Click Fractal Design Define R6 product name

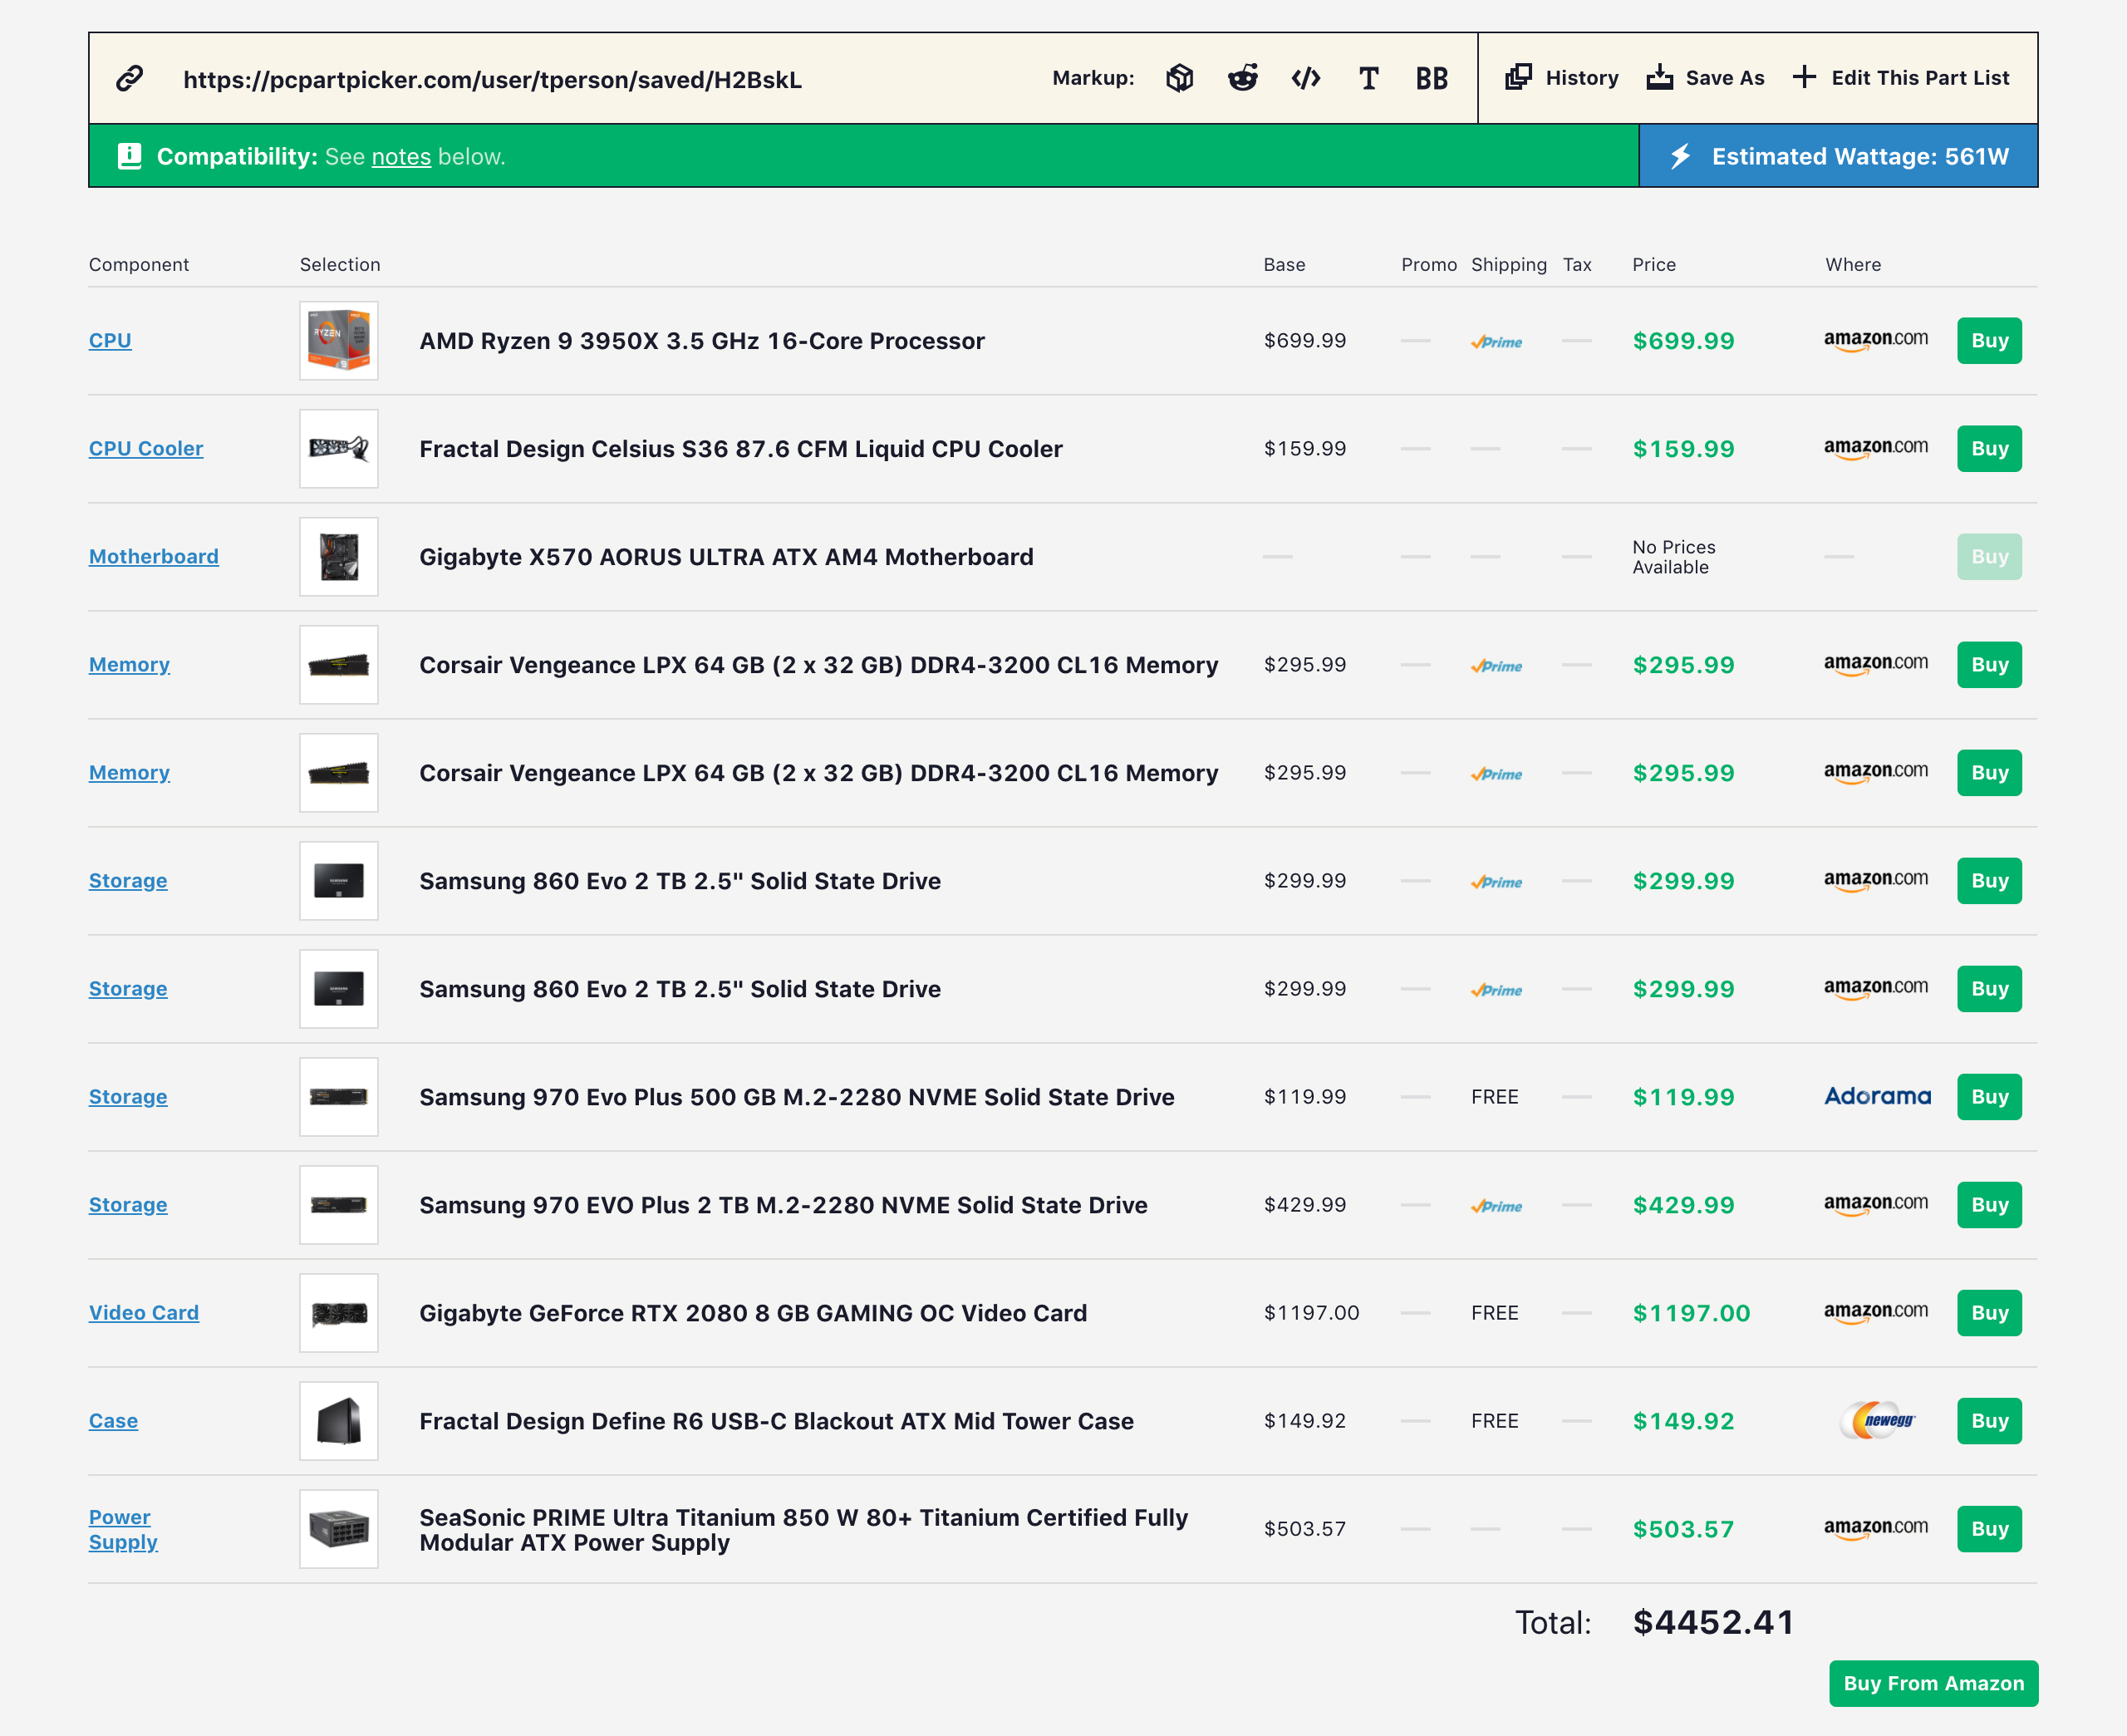(x=777, y=1421)
